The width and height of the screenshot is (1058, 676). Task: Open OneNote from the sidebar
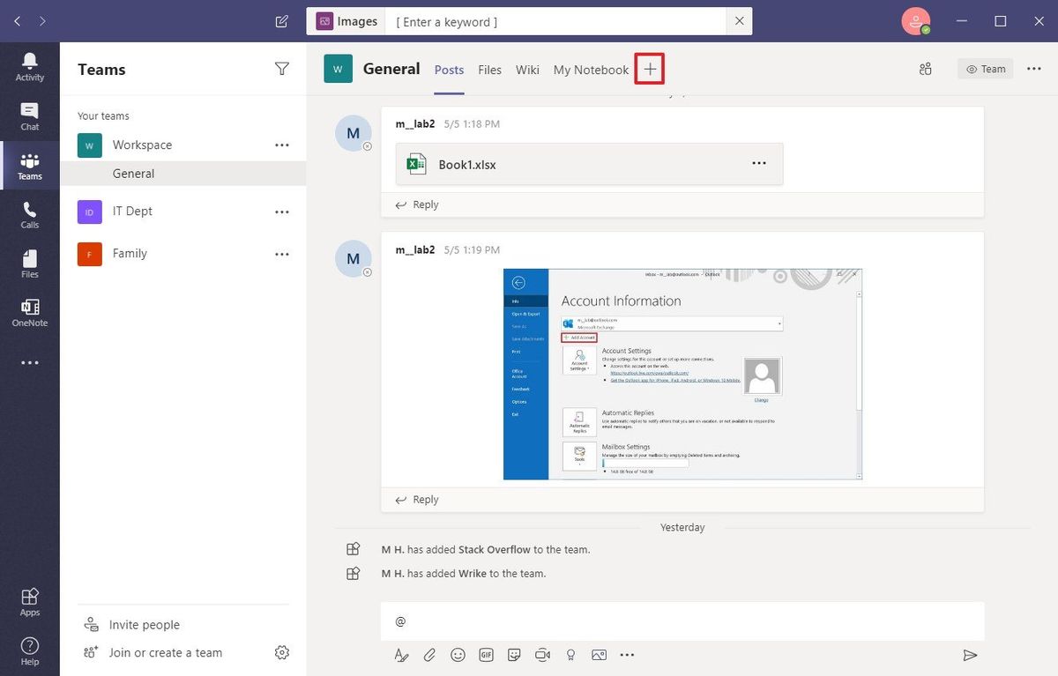pos(30,312)
